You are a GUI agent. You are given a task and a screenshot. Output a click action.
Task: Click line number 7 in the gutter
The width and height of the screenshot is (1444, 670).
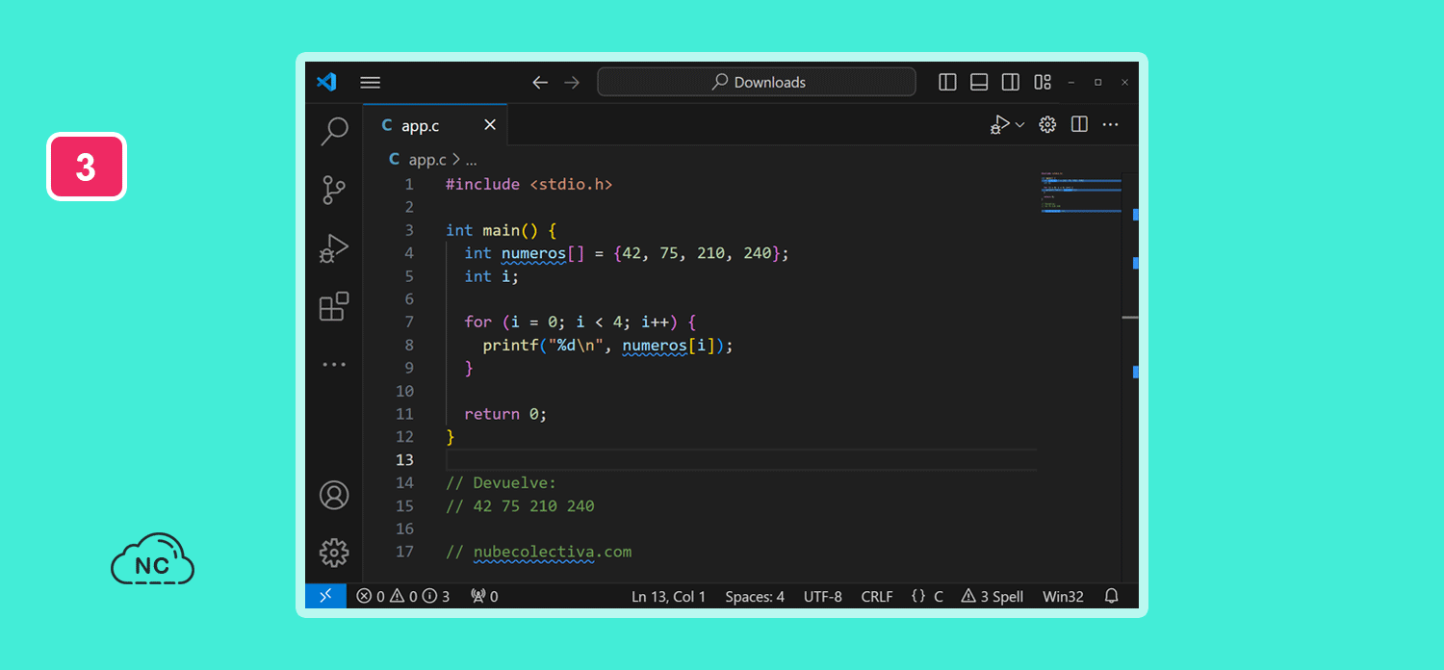point(409,322)
